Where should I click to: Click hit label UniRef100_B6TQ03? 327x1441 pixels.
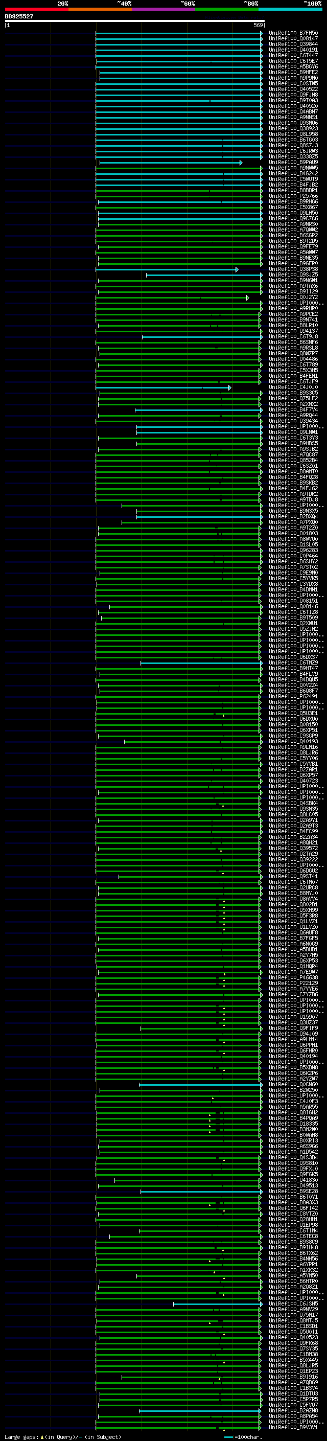293,140
